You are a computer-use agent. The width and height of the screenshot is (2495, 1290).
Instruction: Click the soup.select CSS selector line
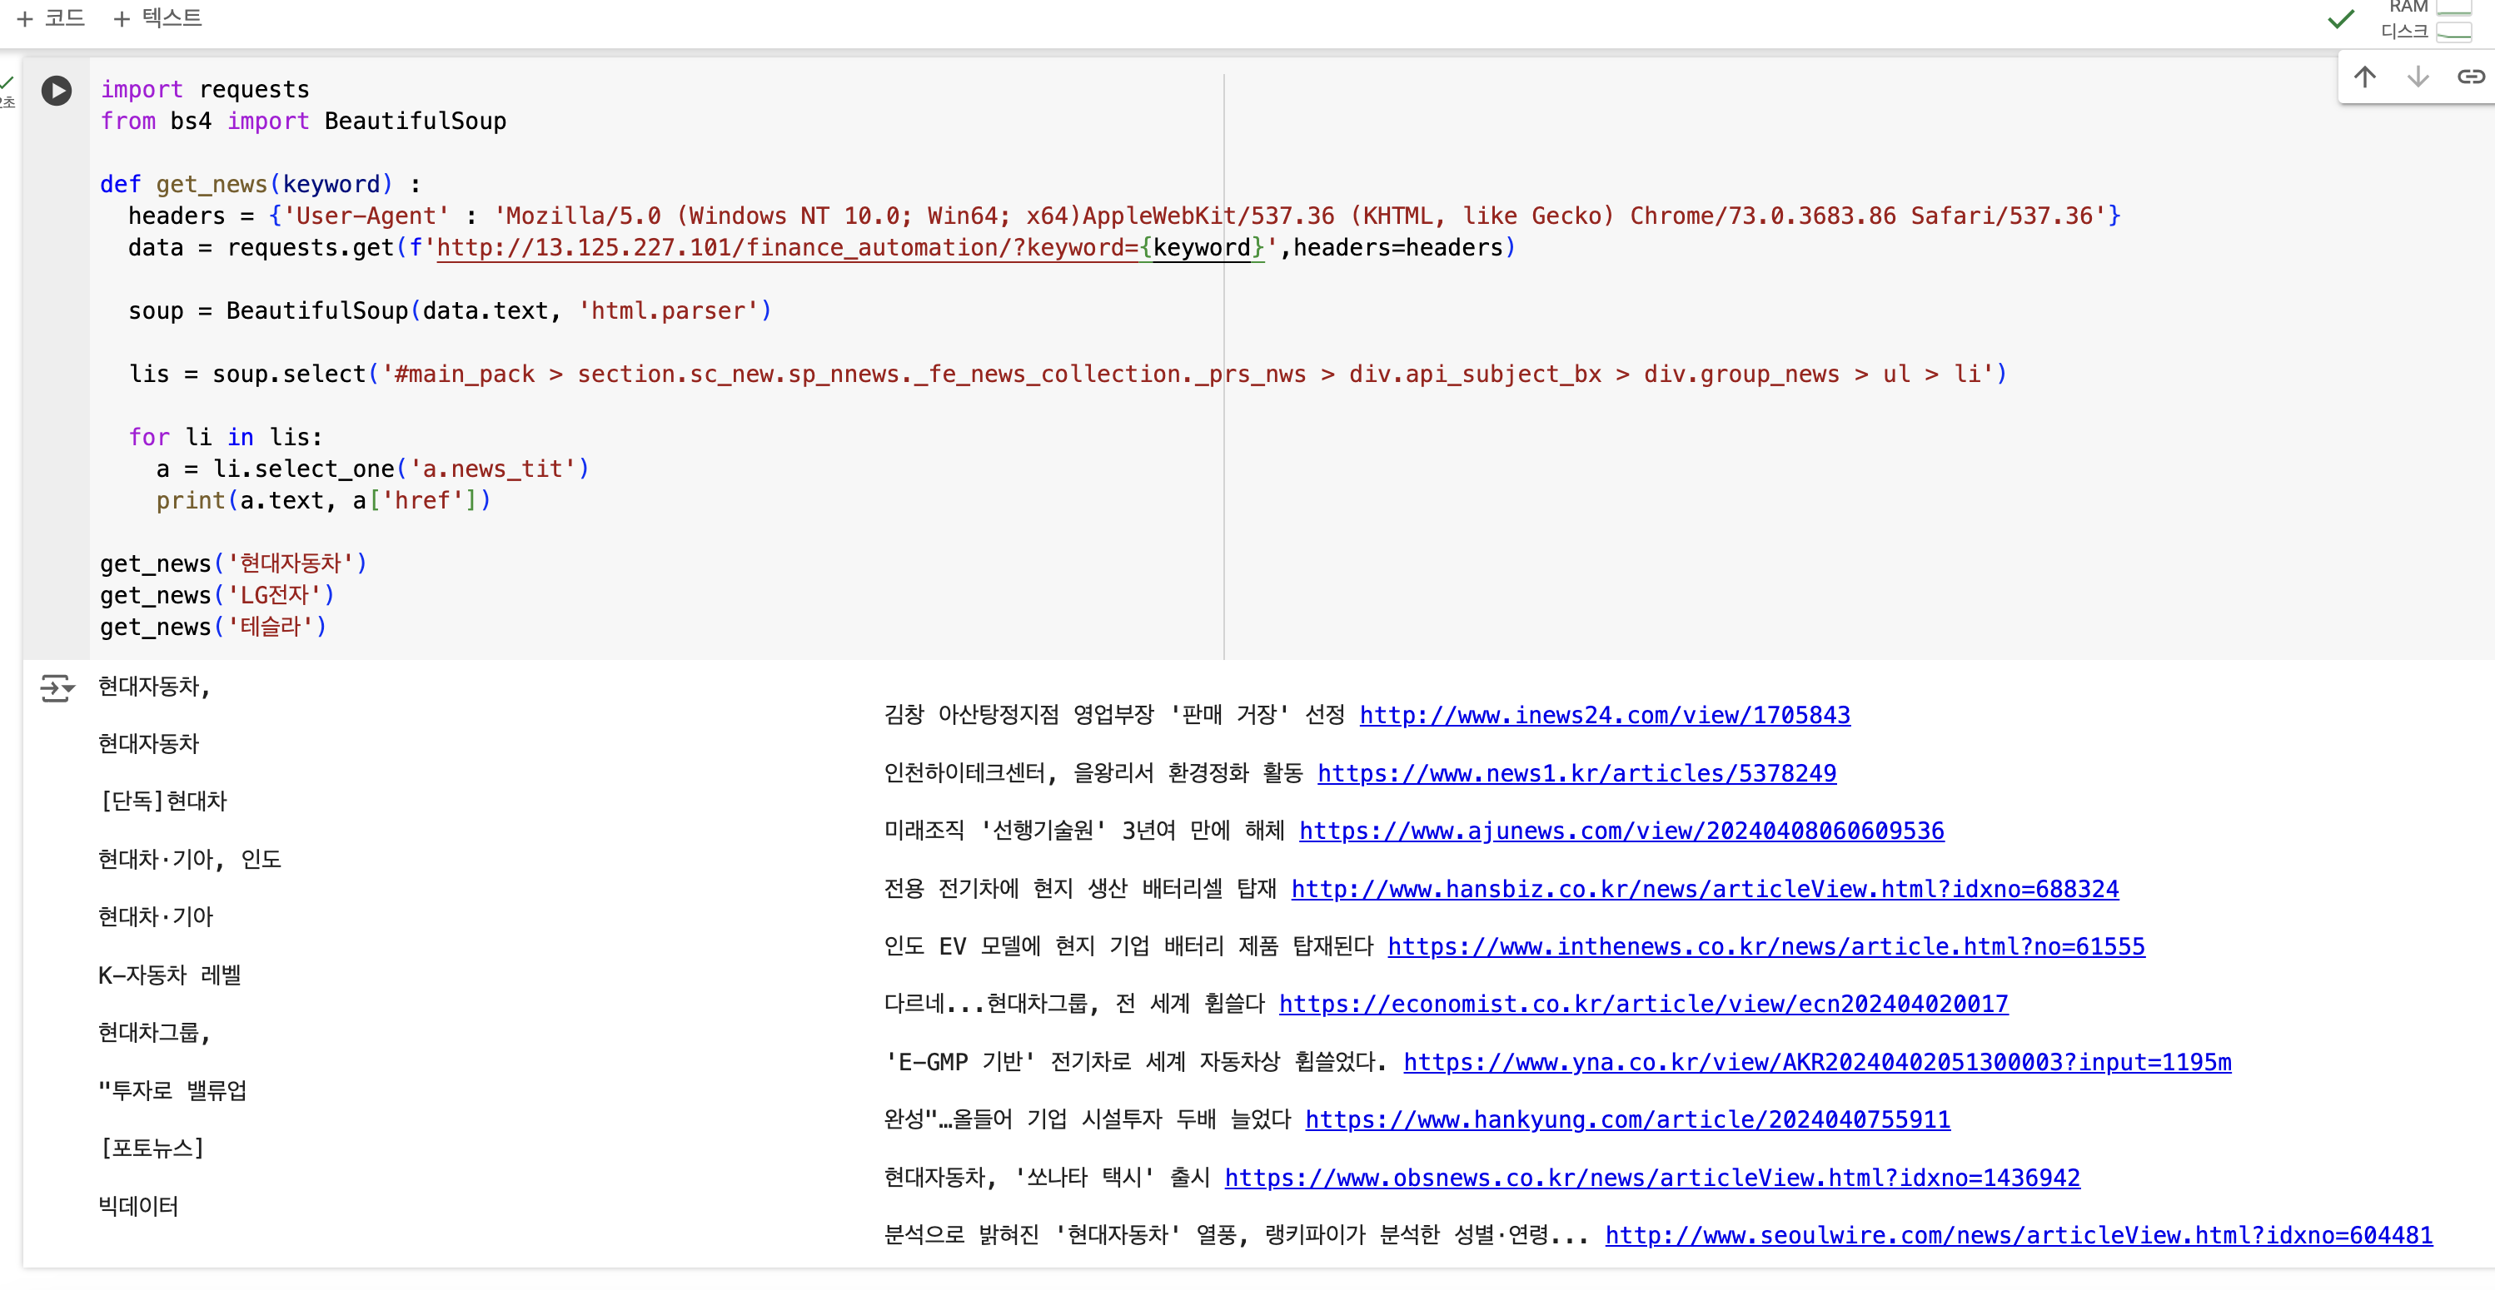1068,375
